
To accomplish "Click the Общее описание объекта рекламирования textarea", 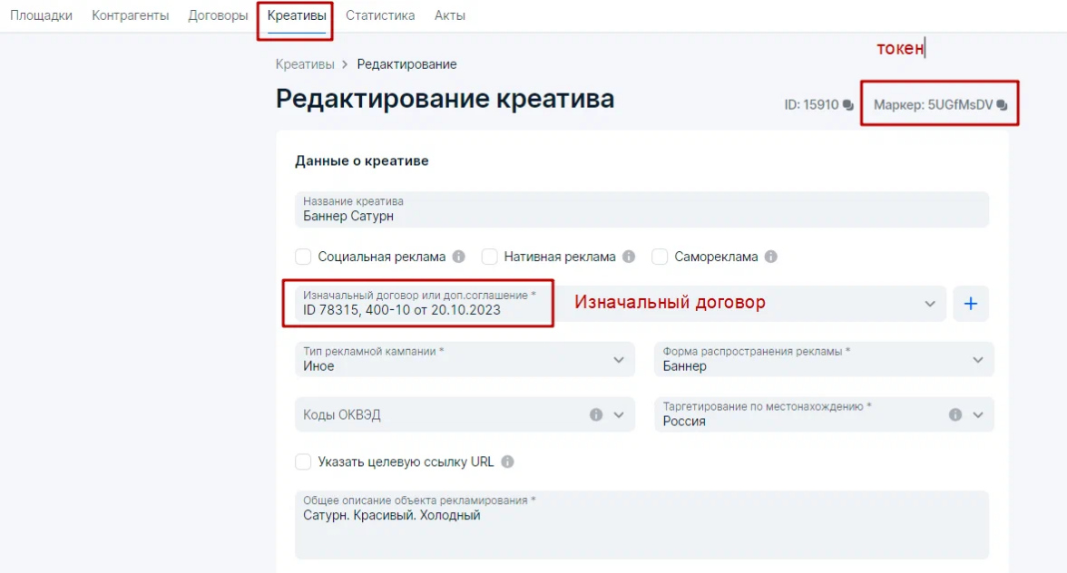I will (641, 525).
